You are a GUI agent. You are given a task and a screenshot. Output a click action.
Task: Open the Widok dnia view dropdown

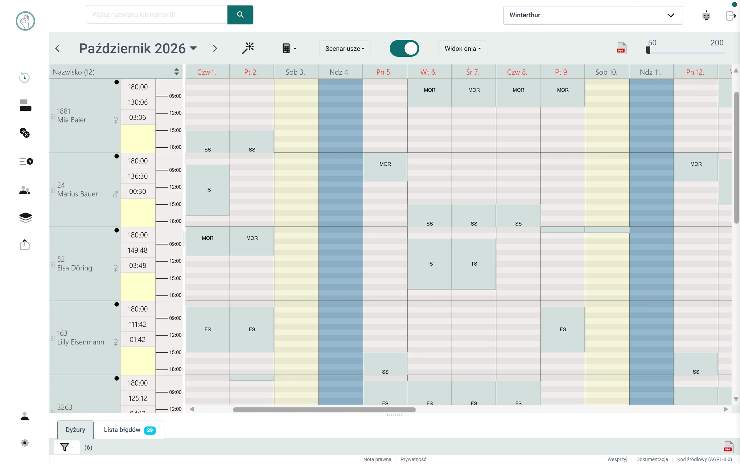click(x=462, y=48)
